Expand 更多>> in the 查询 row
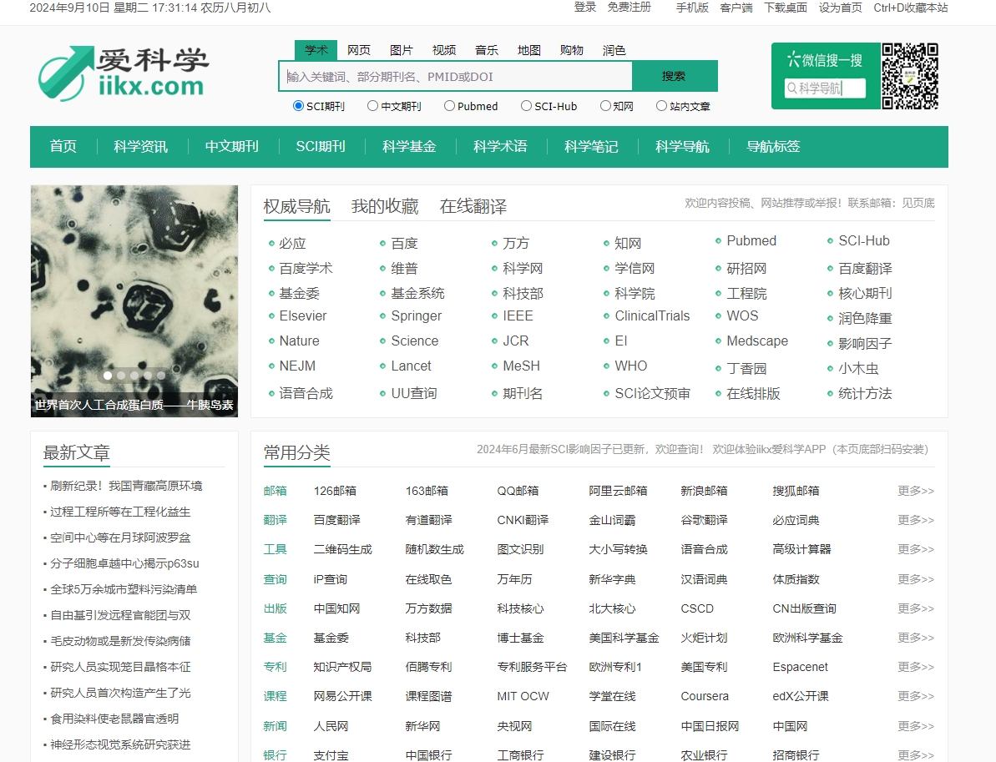The image size is (996, 762). (916, 579)
